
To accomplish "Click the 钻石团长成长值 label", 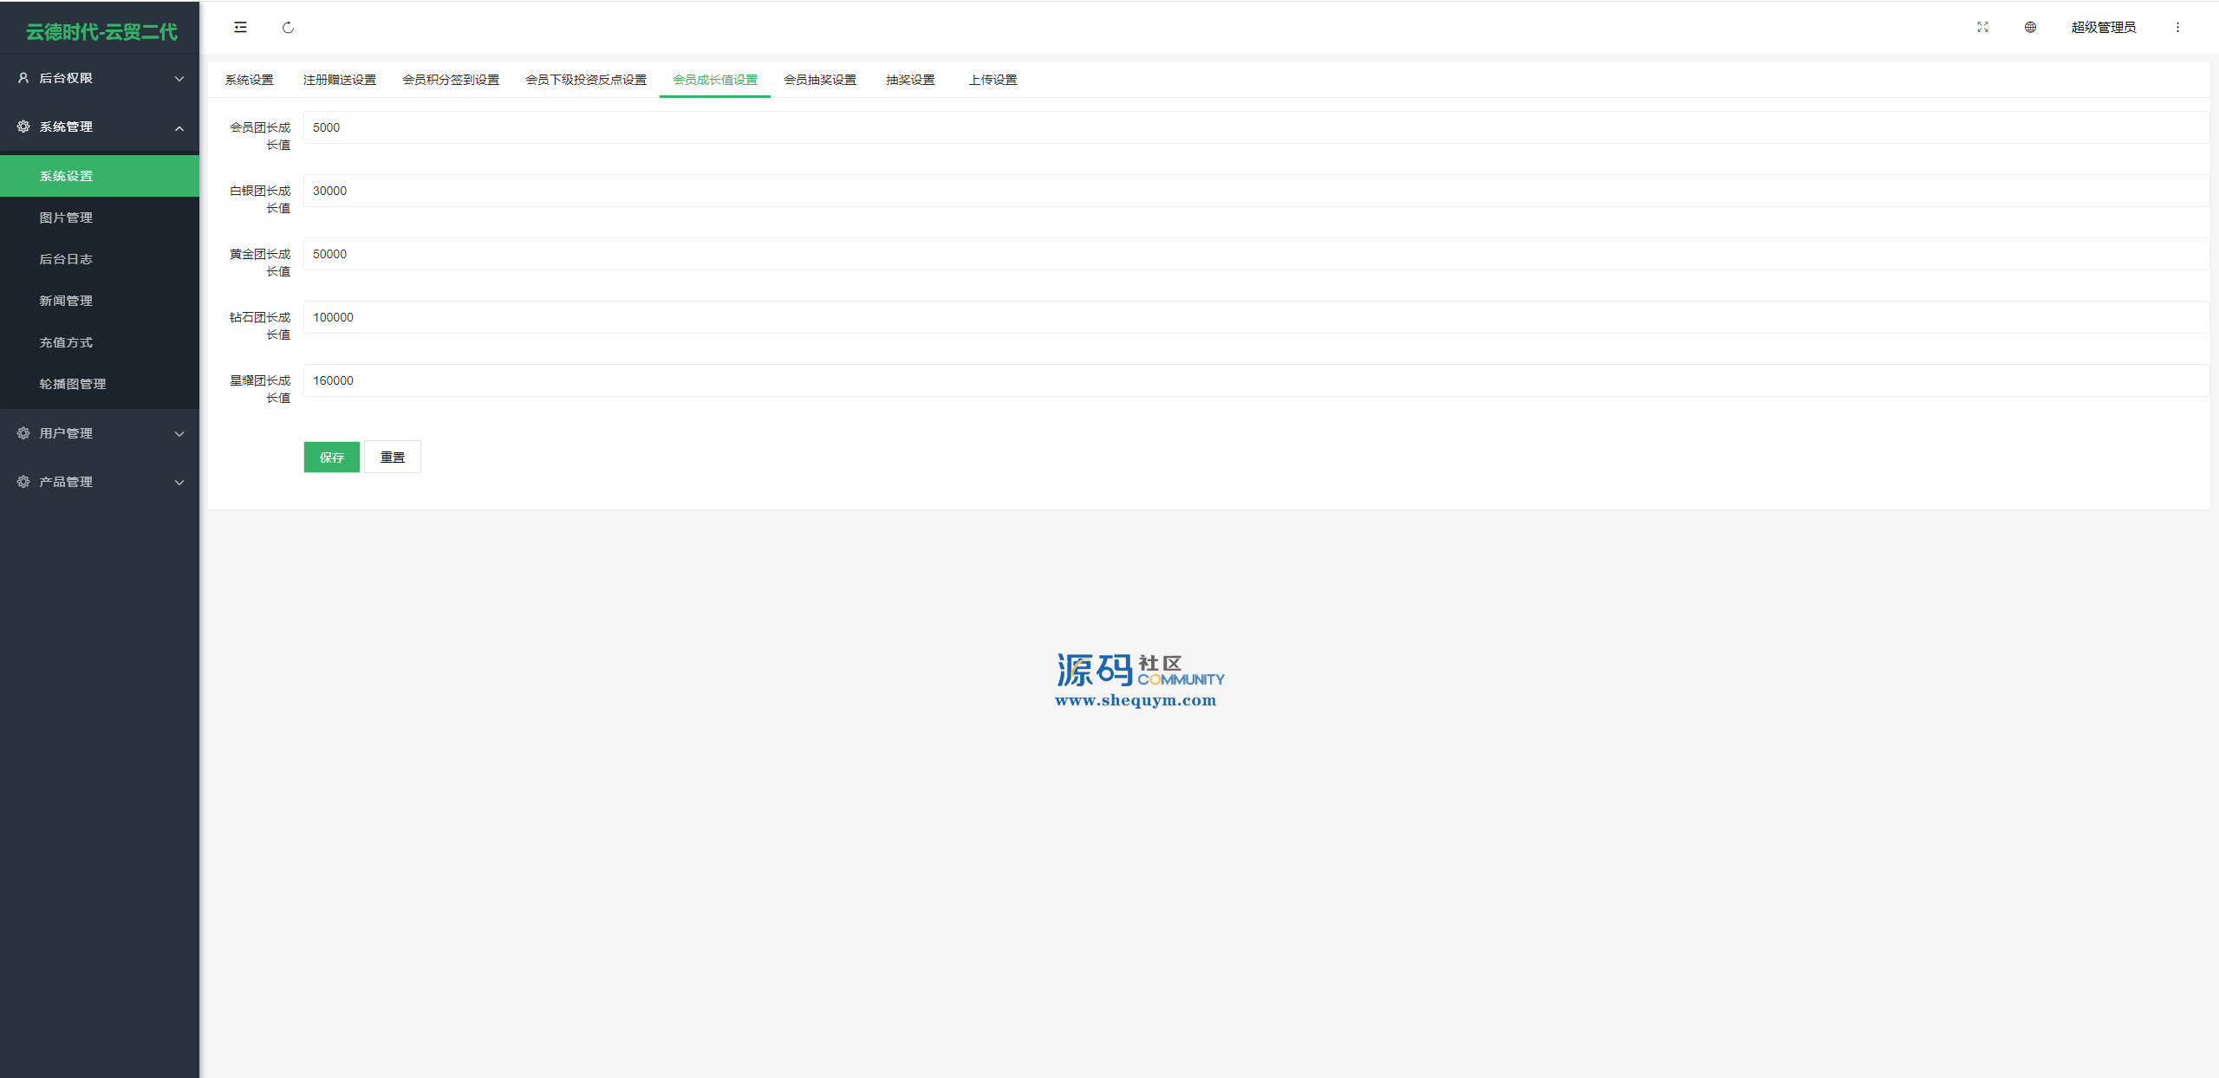I will (x=260, y=326).
